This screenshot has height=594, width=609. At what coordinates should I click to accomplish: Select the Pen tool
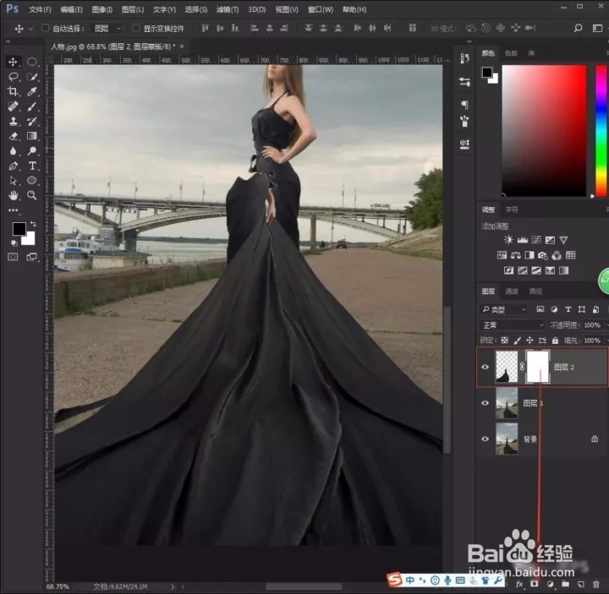13,166
